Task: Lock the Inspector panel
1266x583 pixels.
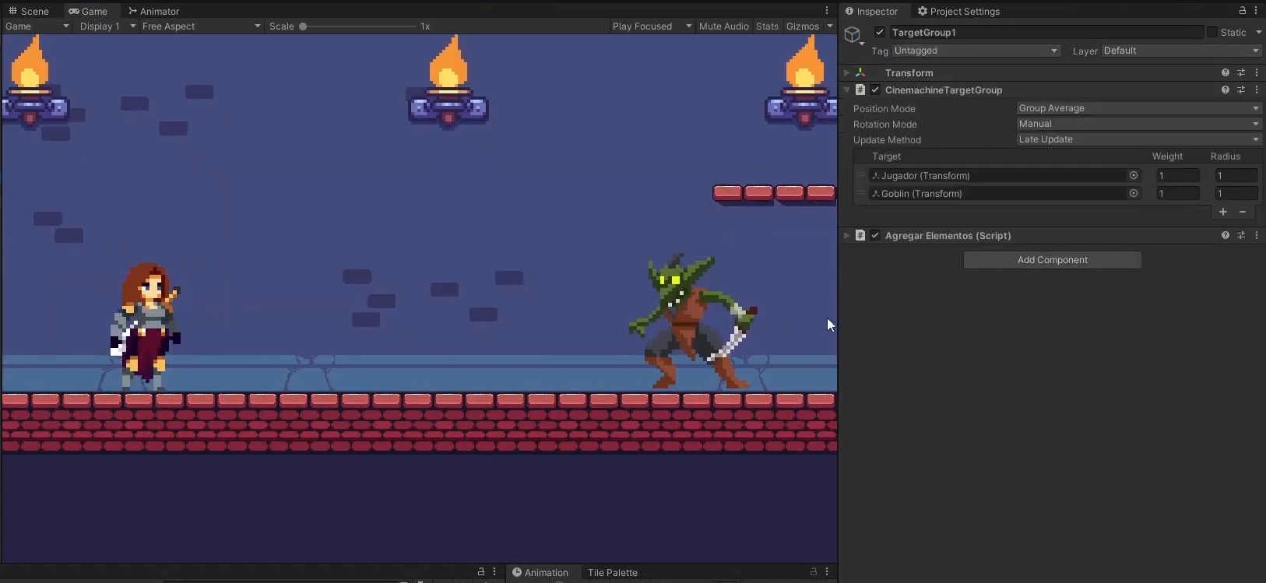Action: pos(1243,11)
